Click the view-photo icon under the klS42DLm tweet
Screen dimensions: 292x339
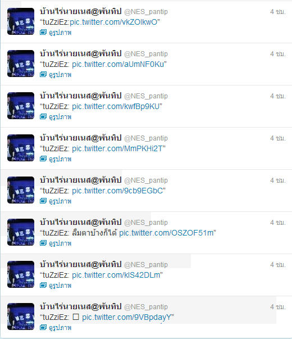[x=43, y=286]
